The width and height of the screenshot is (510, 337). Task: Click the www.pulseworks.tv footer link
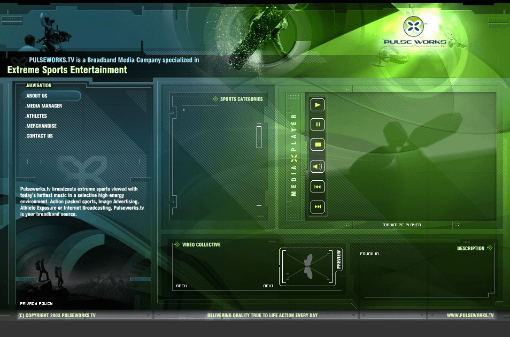[470, 315]
